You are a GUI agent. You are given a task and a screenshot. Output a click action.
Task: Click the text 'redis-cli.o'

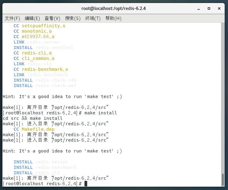point(37,53)
